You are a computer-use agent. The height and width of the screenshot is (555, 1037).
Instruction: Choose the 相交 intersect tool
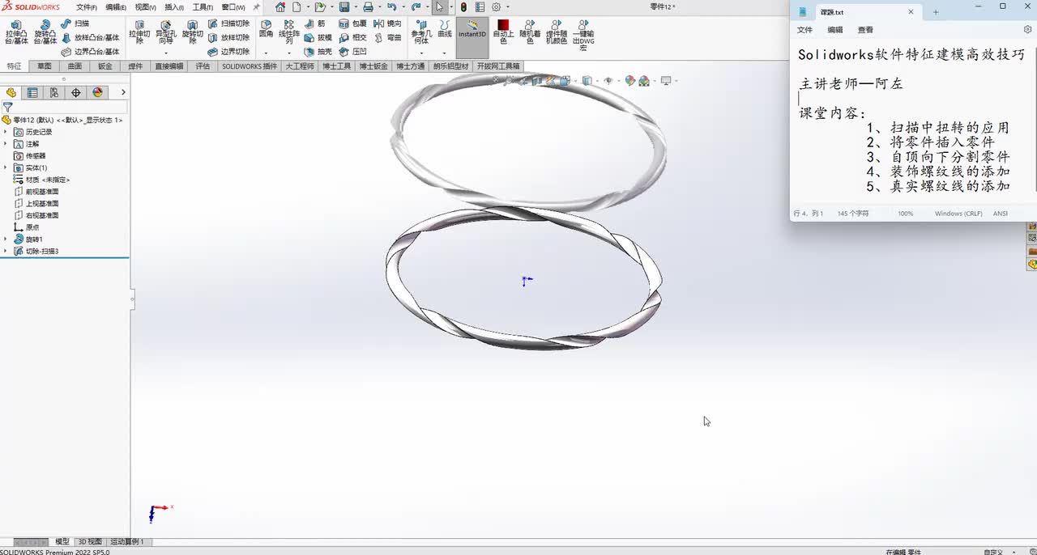(x=353, y=37)
